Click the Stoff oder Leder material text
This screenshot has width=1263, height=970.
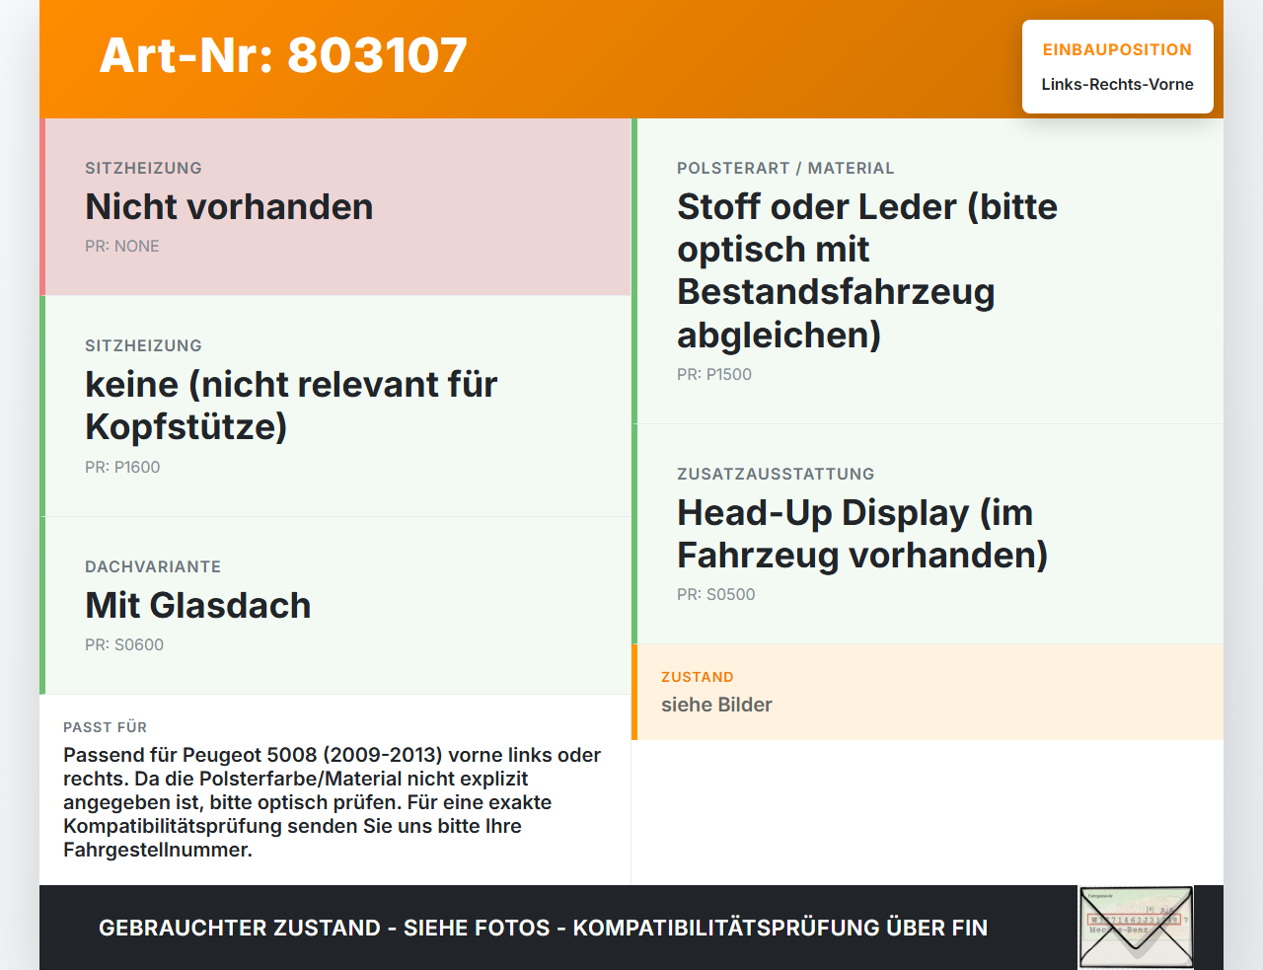click(867, 270)
